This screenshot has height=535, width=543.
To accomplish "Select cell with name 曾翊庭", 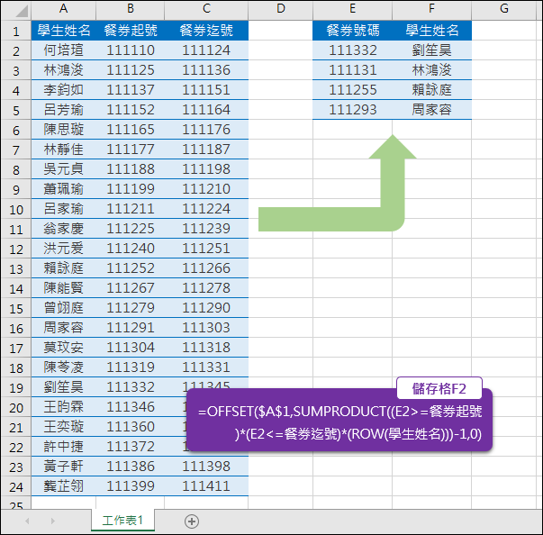I will click(x=64, y=308).
